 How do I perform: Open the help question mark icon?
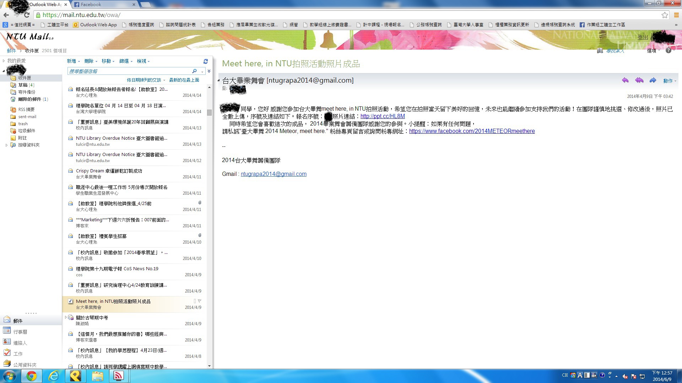(x=668, y=51)
